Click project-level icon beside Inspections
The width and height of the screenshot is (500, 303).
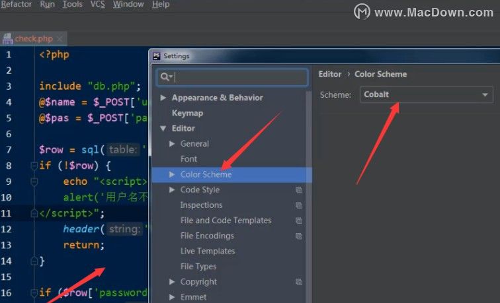[299, 205]
